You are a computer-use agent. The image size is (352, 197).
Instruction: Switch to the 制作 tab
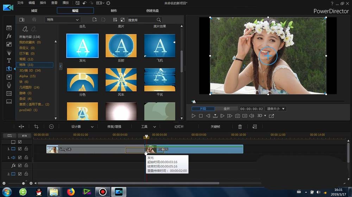[114, 11]
